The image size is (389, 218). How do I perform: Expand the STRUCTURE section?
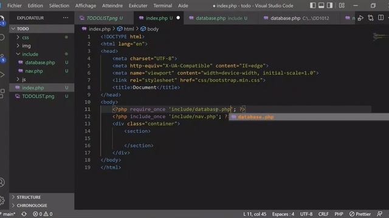coord(42,197)
